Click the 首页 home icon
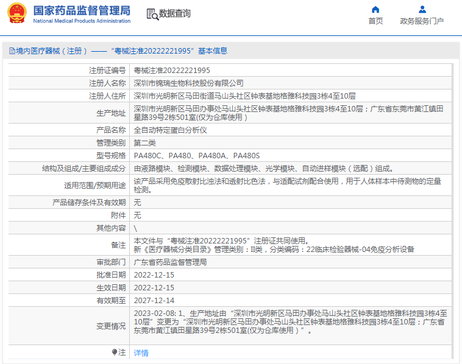 click(375, 9)
